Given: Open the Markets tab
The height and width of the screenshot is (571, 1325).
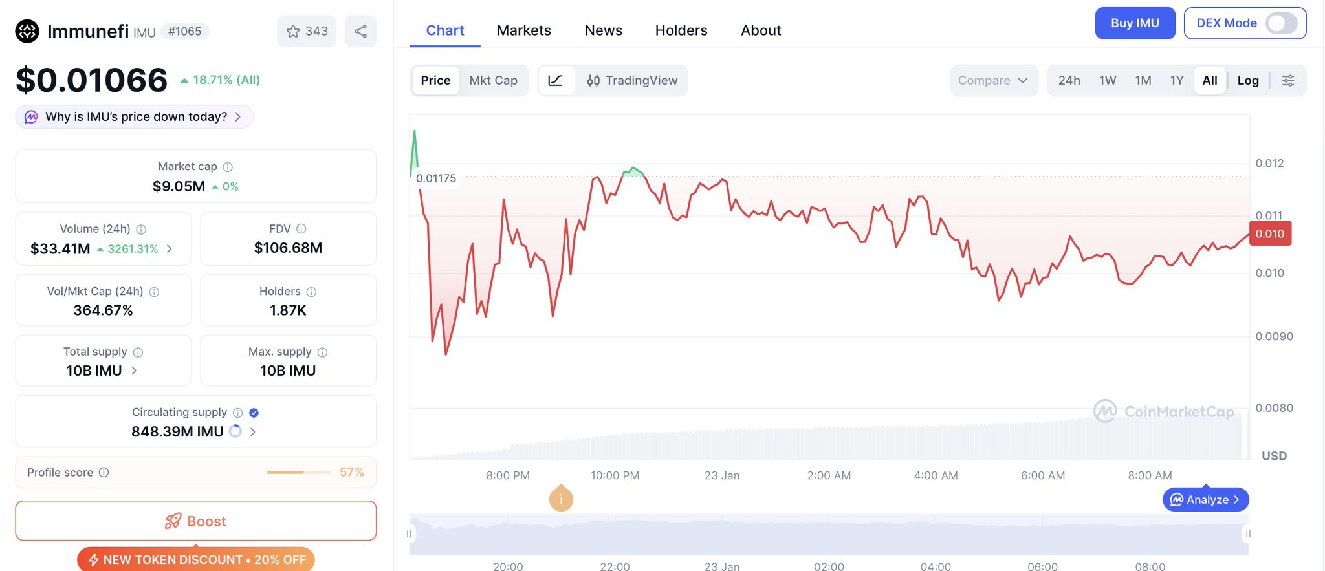Looking at the screenshot, I should [x=523, y=30].
